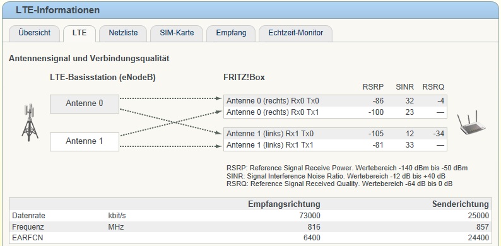Click RSRP value -86
Image resolution: width=501 pixels, height=246 pixels.
378,101
